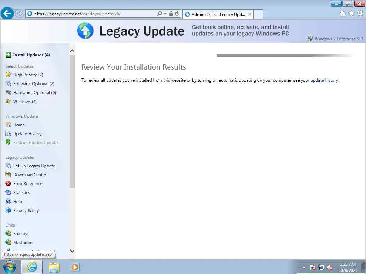The height and width of the screenshot is (274, 366).
Task: Open Set Up Legacy Update
Action: pos(34,166)
